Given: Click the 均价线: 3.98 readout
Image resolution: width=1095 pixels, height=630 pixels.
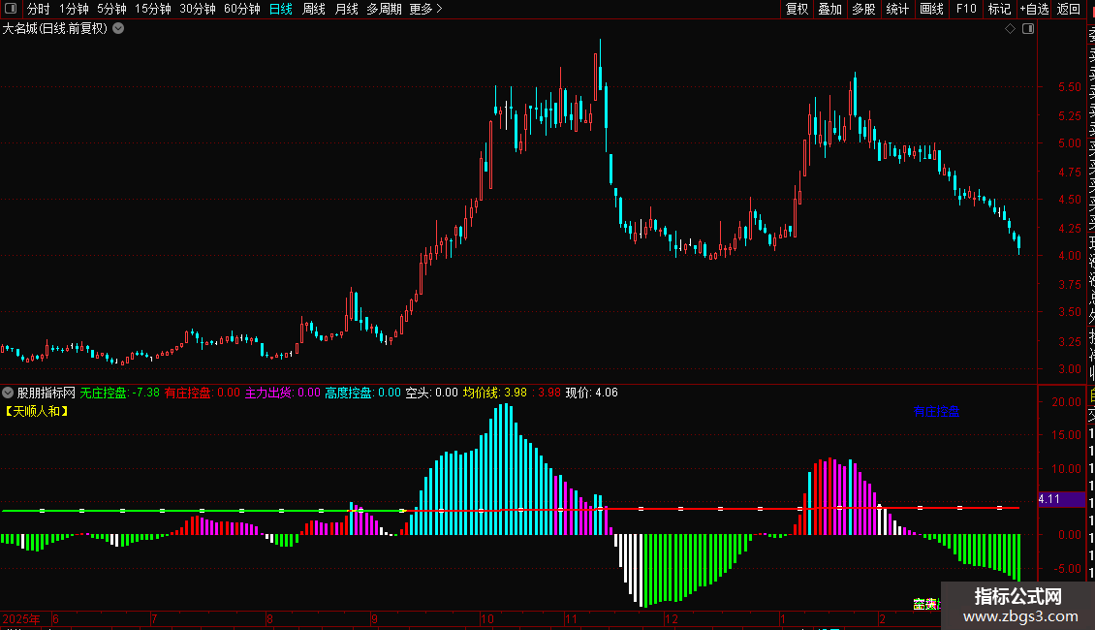Looking at the screenshot, I should point(495,393).
